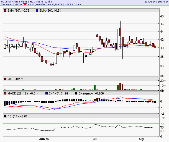Click the Vol: 1.164M label
This screenshot has height=142, width=169.
pos(15,79)
